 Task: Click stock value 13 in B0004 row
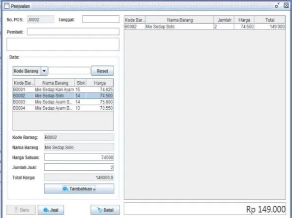click(x=81, y=108)
